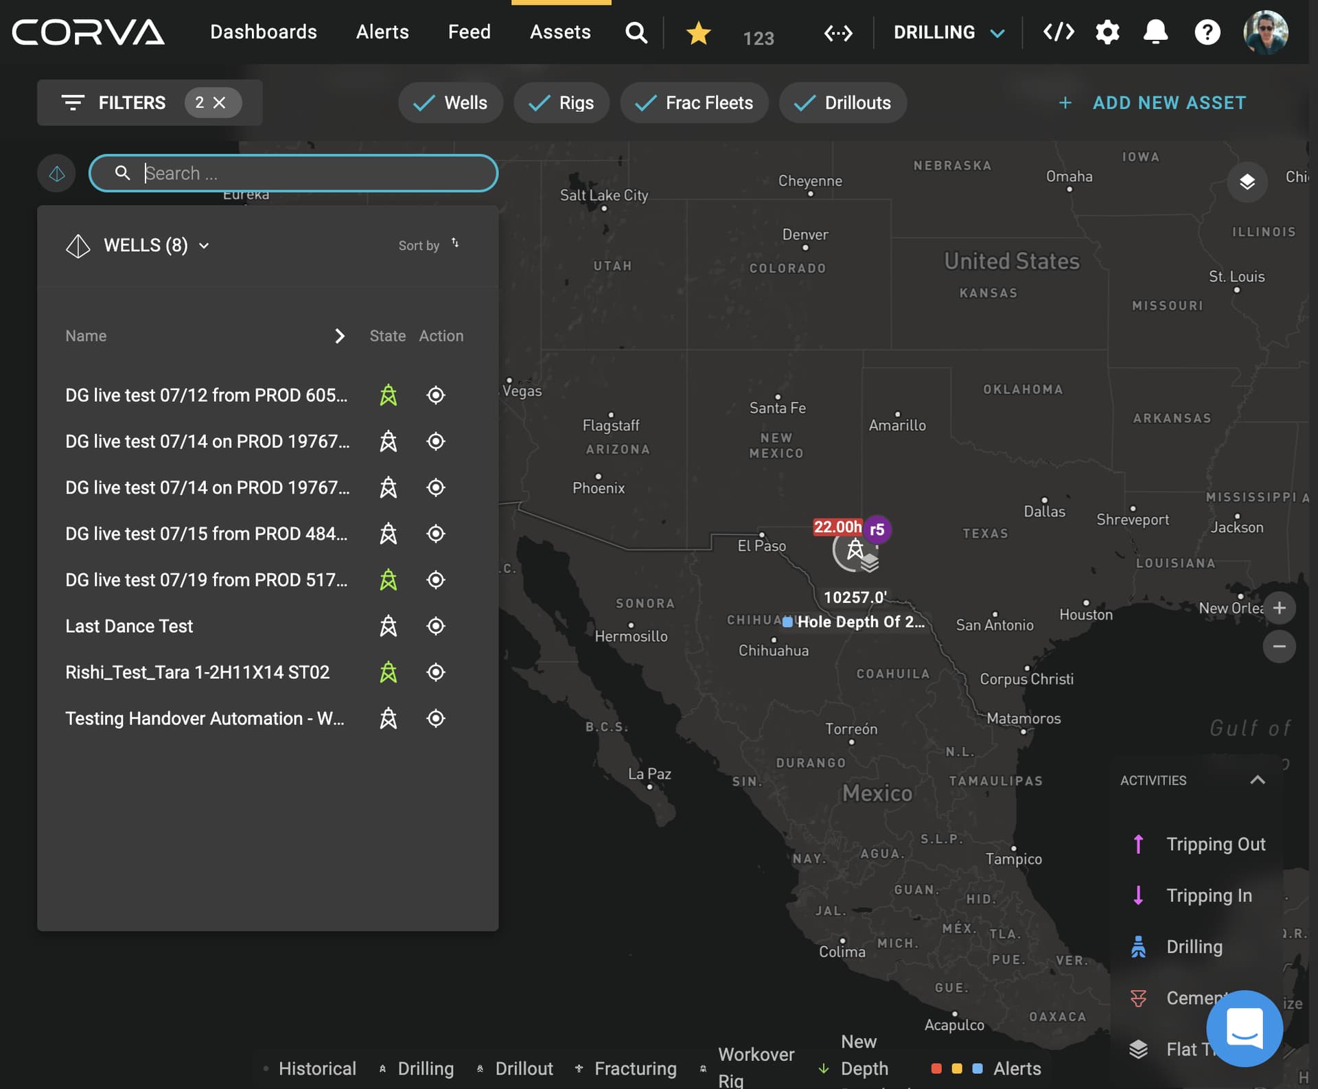Click Historical in the map legend
The image size is (1318, 1089).
point(310,1069)
